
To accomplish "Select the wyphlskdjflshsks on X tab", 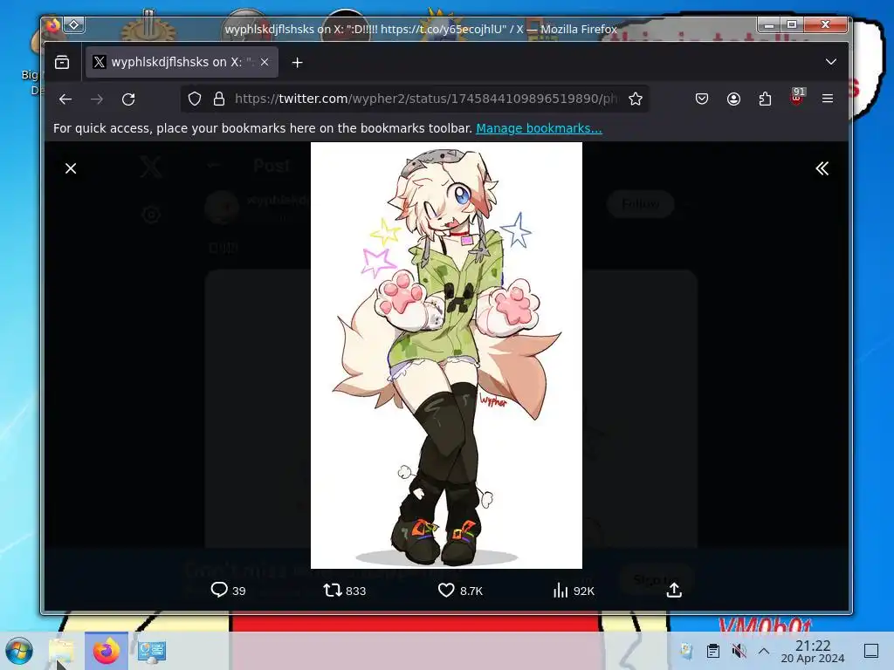I will click(x=182, y=62).
